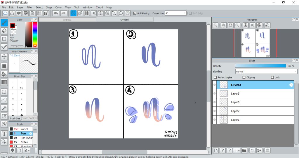This screenshot has height=158, width=299.
Task: Activate the Lasso selection tool
Action: pyautogui.click(x=4, y=100)
